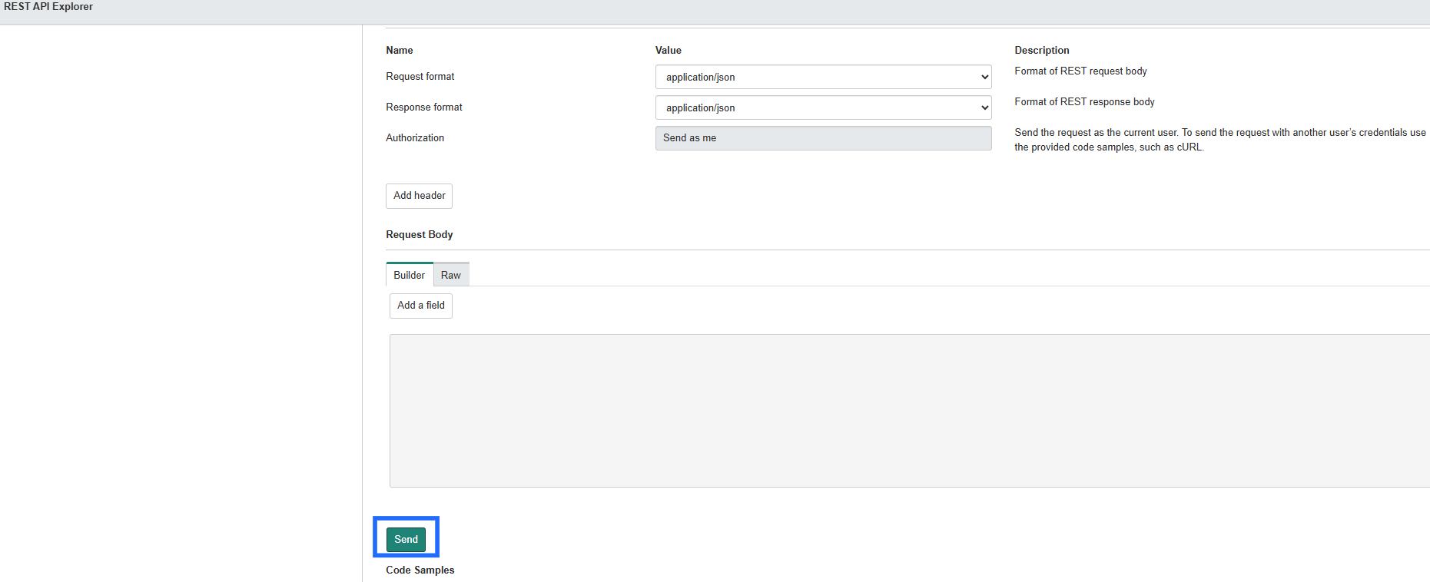Switch to the Builder tab

(x=409, y=275)
